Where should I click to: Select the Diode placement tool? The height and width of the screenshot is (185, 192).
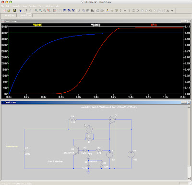(x=133, y=11)
